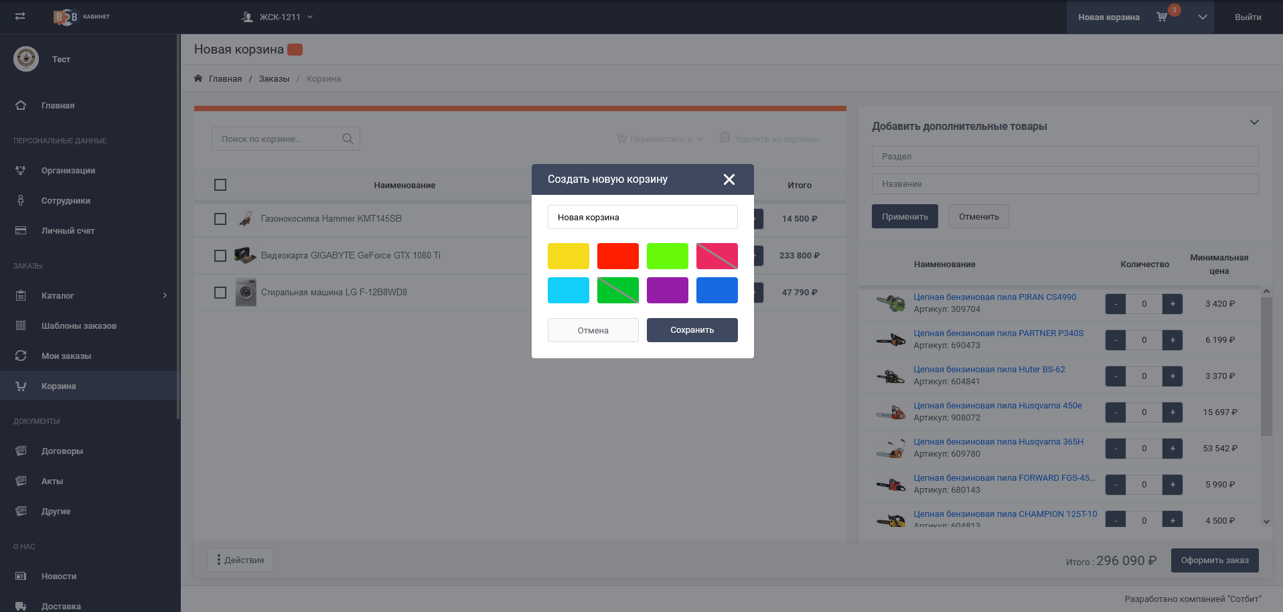Click the minus button for Huter BS-62
The width and height of the screenshot is (1283, 612).
click(1115, 376)
